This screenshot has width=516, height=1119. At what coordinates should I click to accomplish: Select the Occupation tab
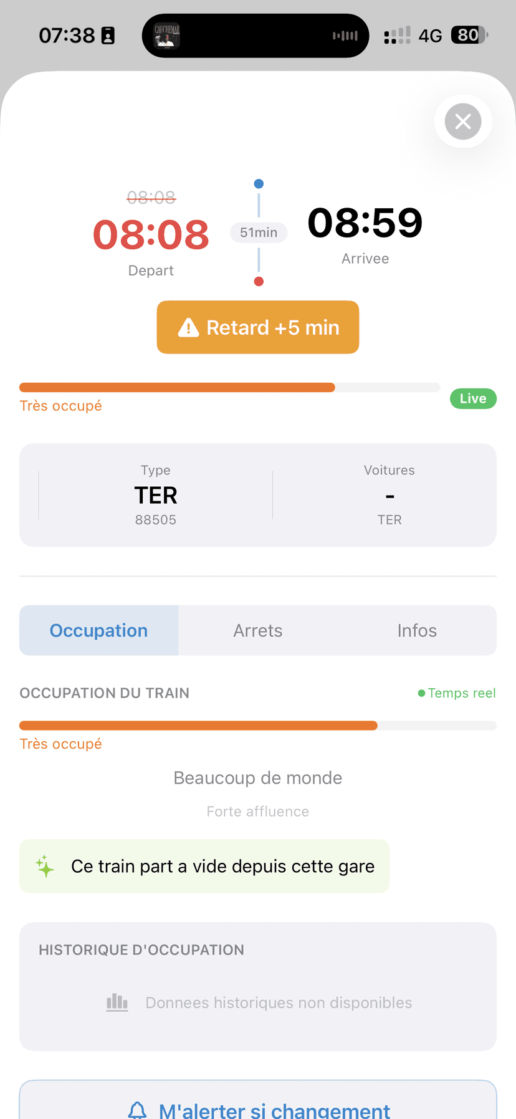coord(99,631)
